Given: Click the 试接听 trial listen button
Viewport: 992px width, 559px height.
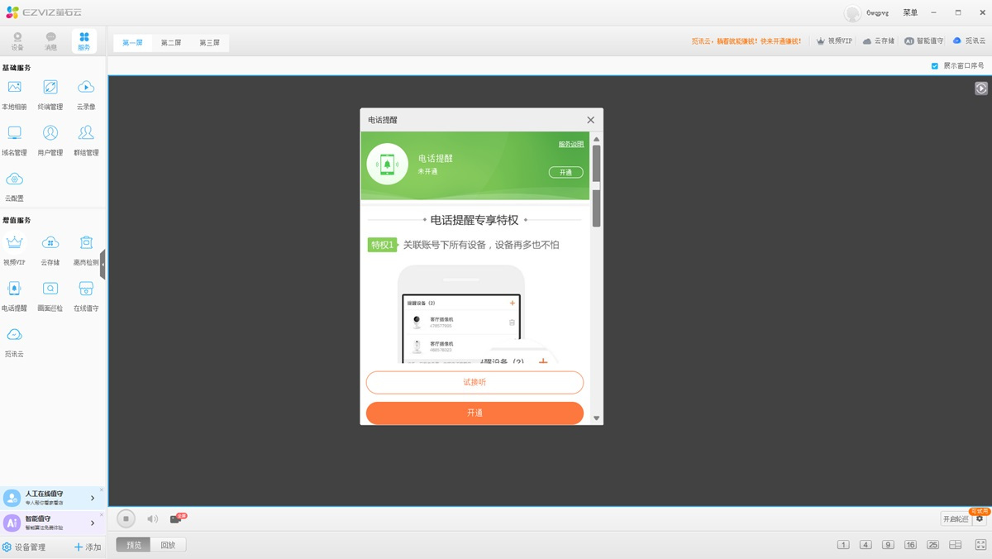Looking at the screenshot, I should 475,383.
